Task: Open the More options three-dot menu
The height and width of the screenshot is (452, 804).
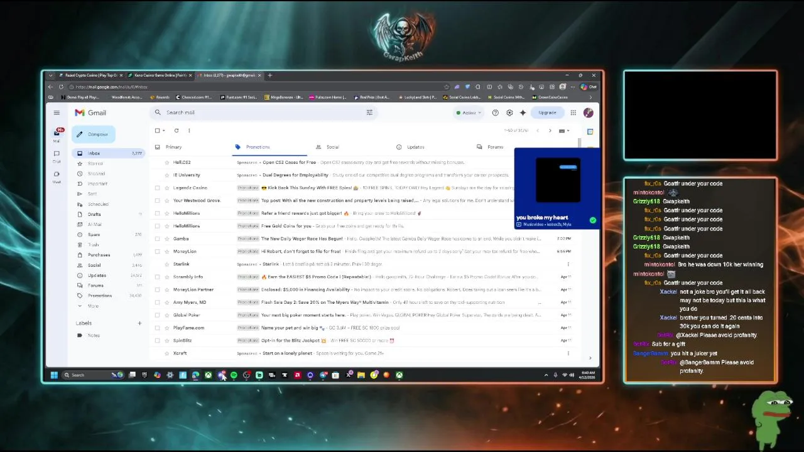Action: 189,131
